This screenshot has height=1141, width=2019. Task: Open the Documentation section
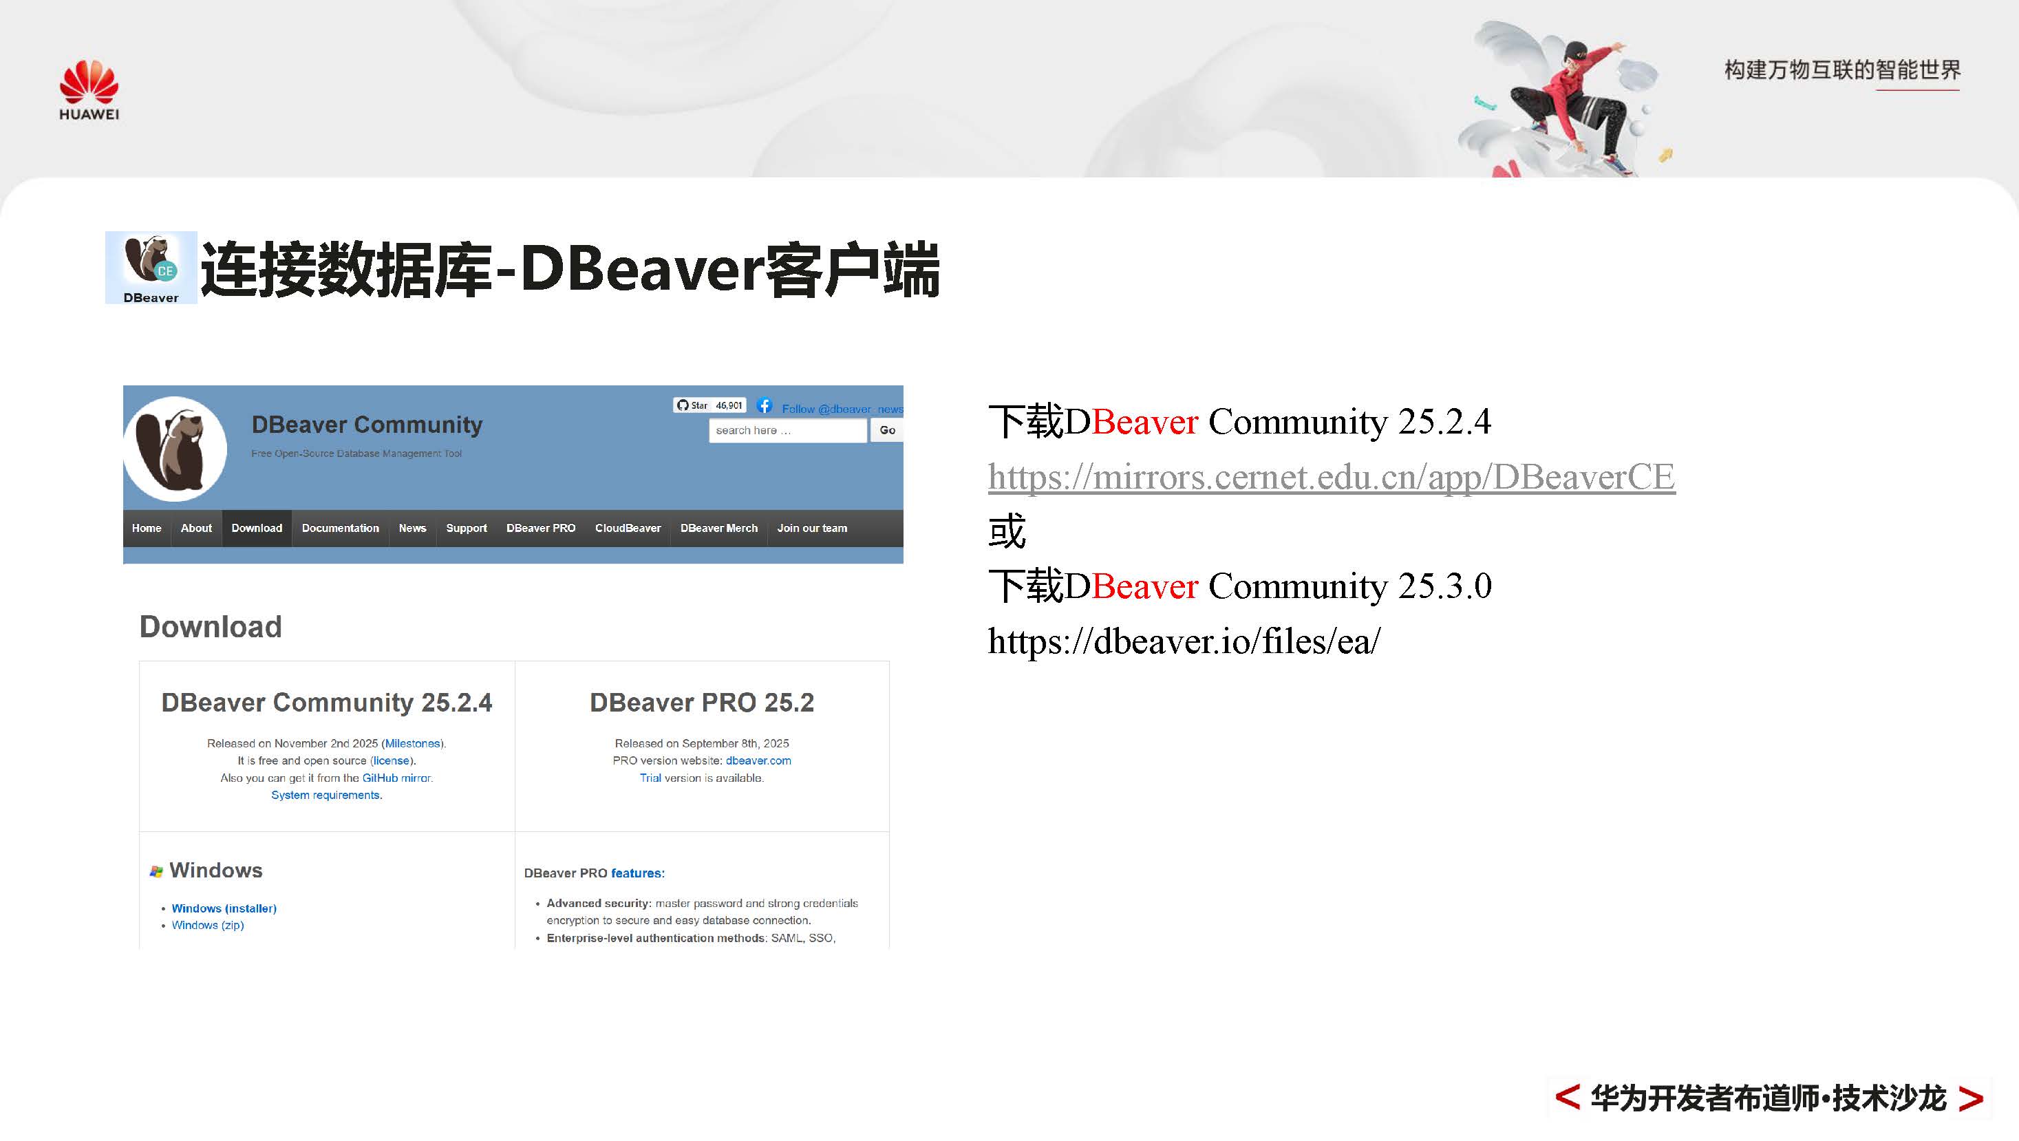pos(339,529)
